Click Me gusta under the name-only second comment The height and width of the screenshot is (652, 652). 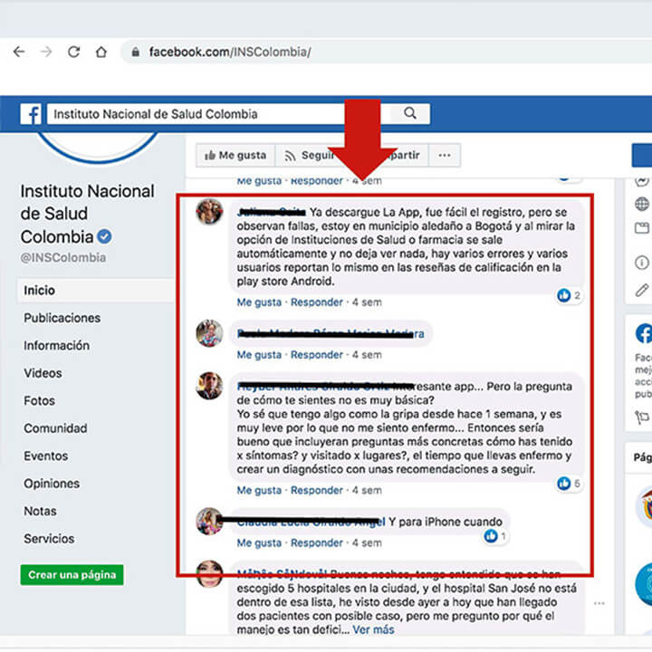coord(259,355)
